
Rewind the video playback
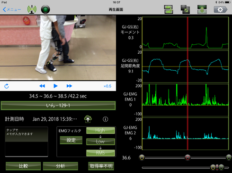click(x=42, y=86)
